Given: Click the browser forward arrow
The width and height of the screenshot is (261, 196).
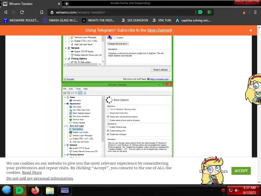Looking at the screenshot, I should [14, 12].
